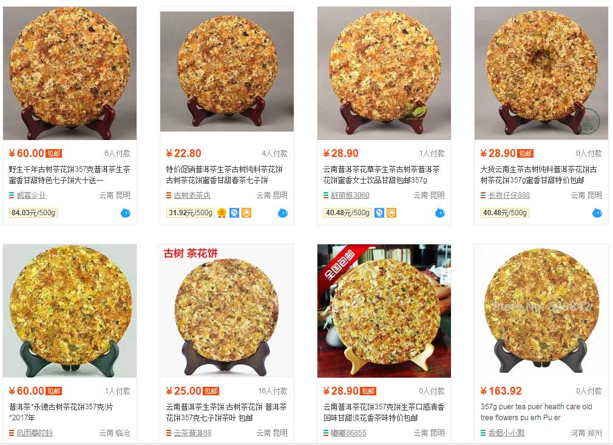Click the Wangwang chat icon on the ¥60.00 first listing
This screenshot has height=445, width=613.
pos(126,213)
